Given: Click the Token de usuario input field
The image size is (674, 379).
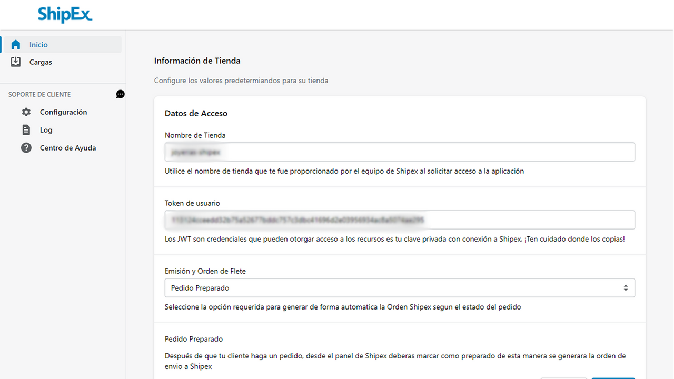Looking at the screenshot, I should pyautogui.click(x=400, y=220).
